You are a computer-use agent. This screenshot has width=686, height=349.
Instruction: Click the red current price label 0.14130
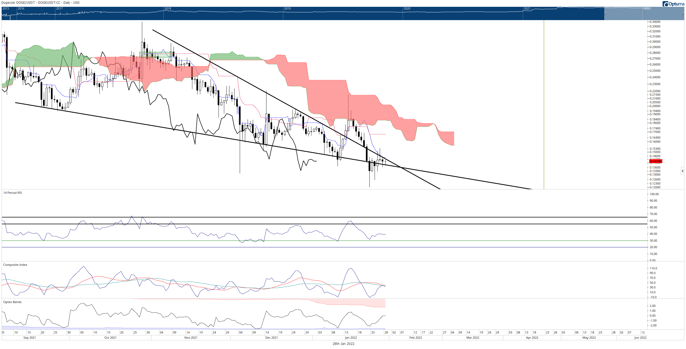(655, 161)
